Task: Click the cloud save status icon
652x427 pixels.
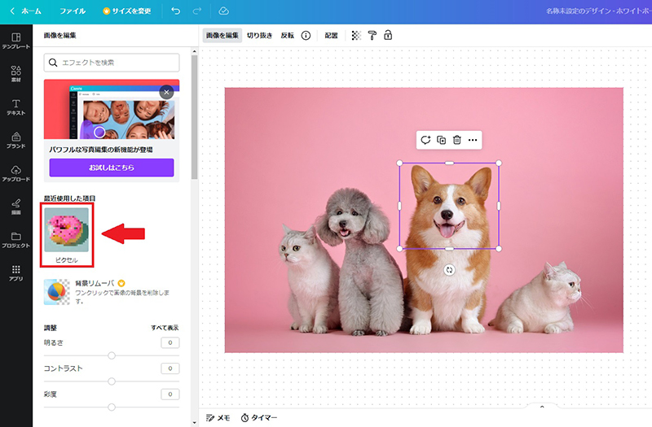Action: (223, 11)
